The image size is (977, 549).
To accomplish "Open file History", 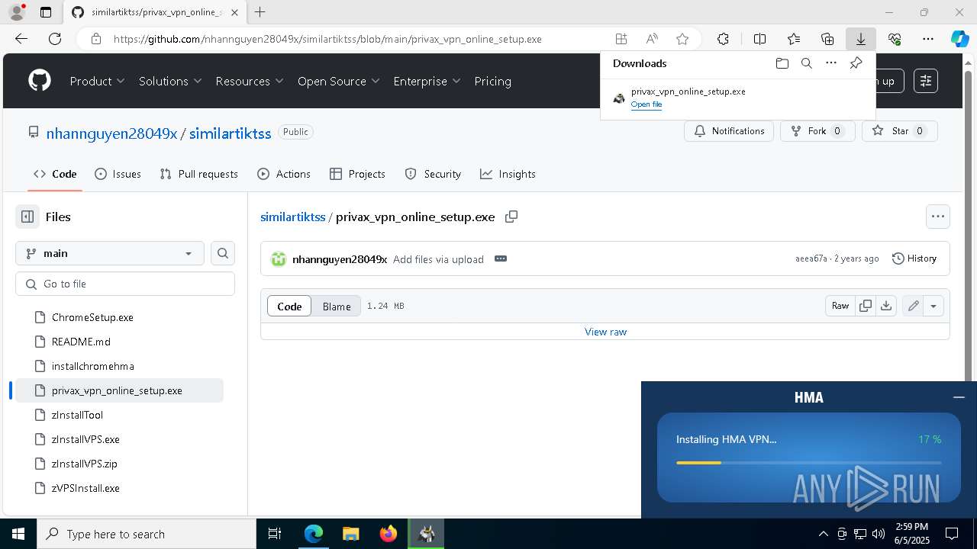I will tap(914, 258).
